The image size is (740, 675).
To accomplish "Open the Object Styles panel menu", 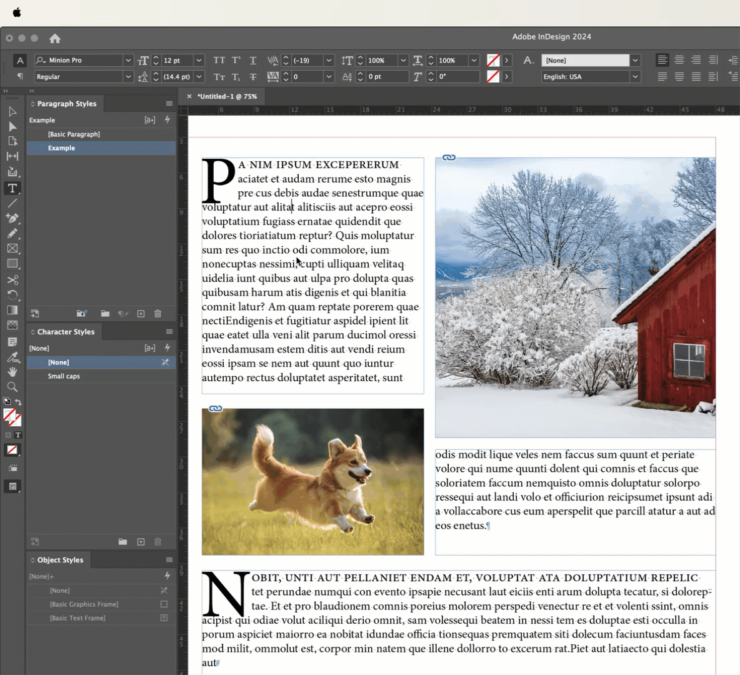I will (169, 560).
